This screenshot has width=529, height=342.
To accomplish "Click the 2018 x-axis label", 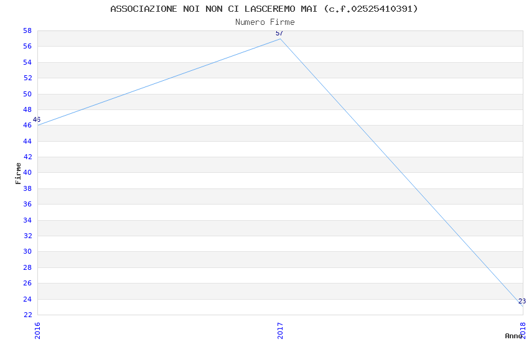I will 523,331.
